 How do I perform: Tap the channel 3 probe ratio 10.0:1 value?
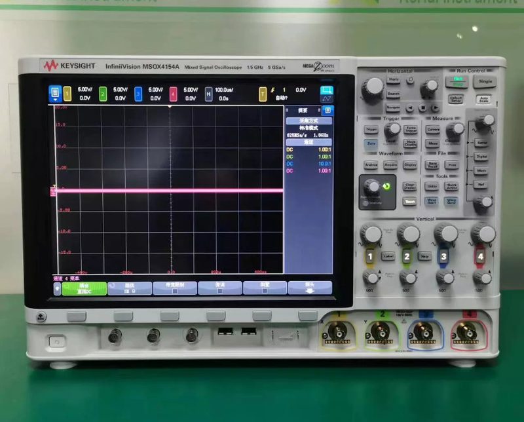point(324,164)
